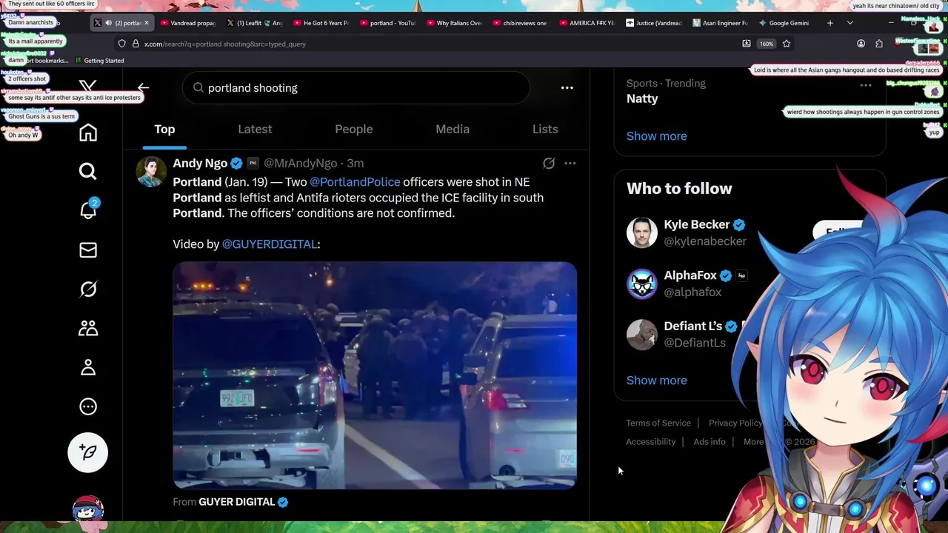
Task: Open the More circle icon in sidebar
Action: [x=88, y=406]
